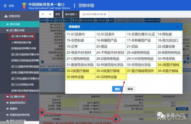The height and width of the screenshot is (124, 191).
Task: Click the 新增 plus button in top toolbar
Action: (x=43, y=20)
